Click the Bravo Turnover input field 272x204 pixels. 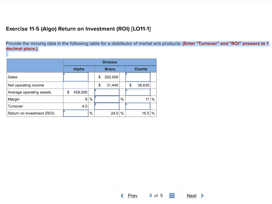[107, 106]
